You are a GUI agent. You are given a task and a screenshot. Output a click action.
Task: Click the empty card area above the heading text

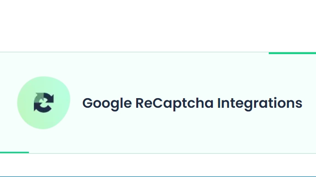pos(191,75)
